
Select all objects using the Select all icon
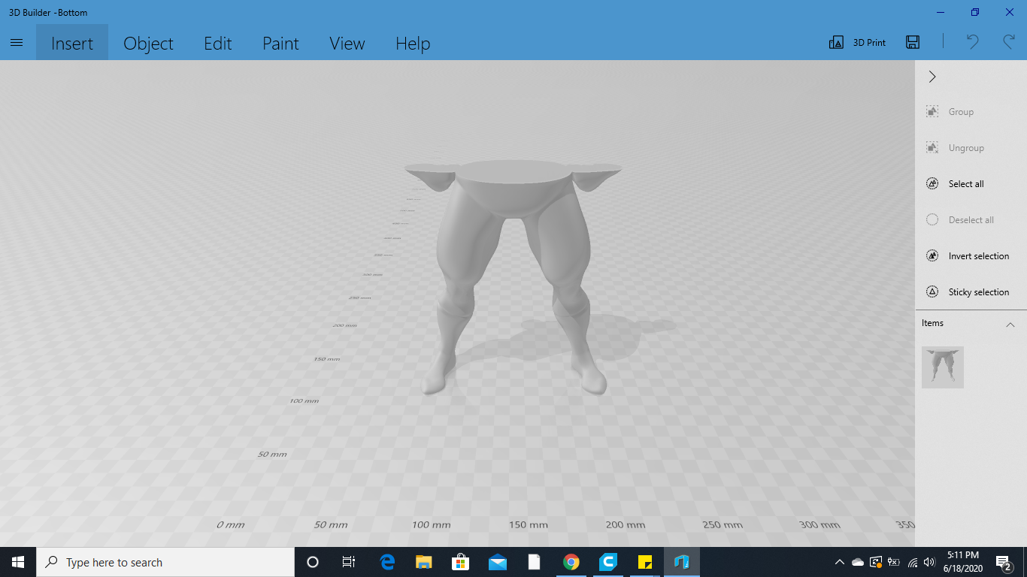pyautogui.click(x=932, y=183)
